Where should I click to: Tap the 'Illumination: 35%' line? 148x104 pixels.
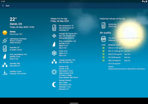[x=65, y=85]
